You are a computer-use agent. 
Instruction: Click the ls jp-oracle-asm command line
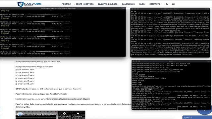(x=34, y=67)
